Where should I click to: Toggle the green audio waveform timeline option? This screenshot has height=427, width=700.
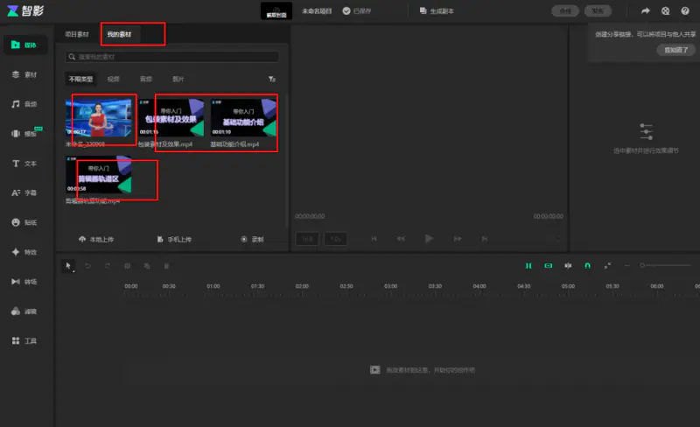568,265
